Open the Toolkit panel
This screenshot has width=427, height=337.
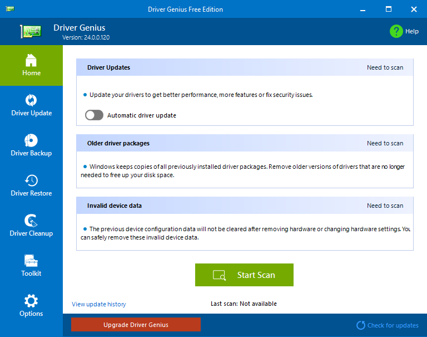[31, 266]
